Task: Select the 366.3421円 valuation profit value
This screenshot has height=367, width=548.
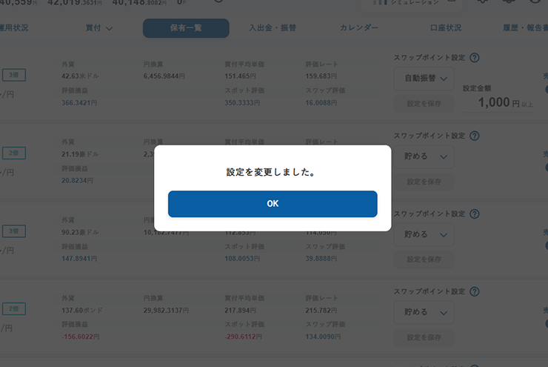Action: coord(79,103)
